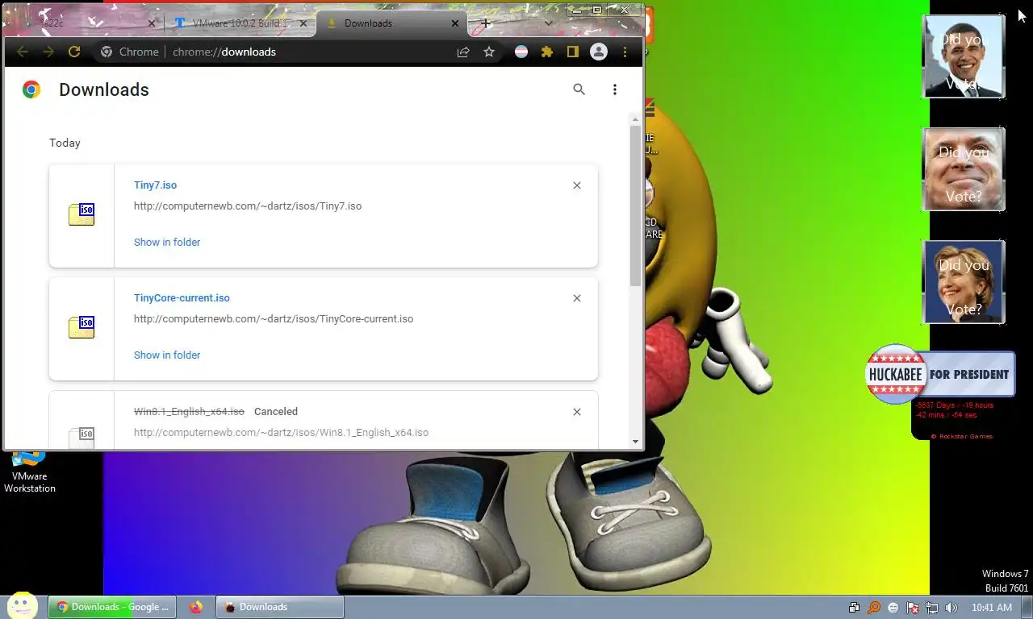Bookmark this page with the star

click(489, 52)
